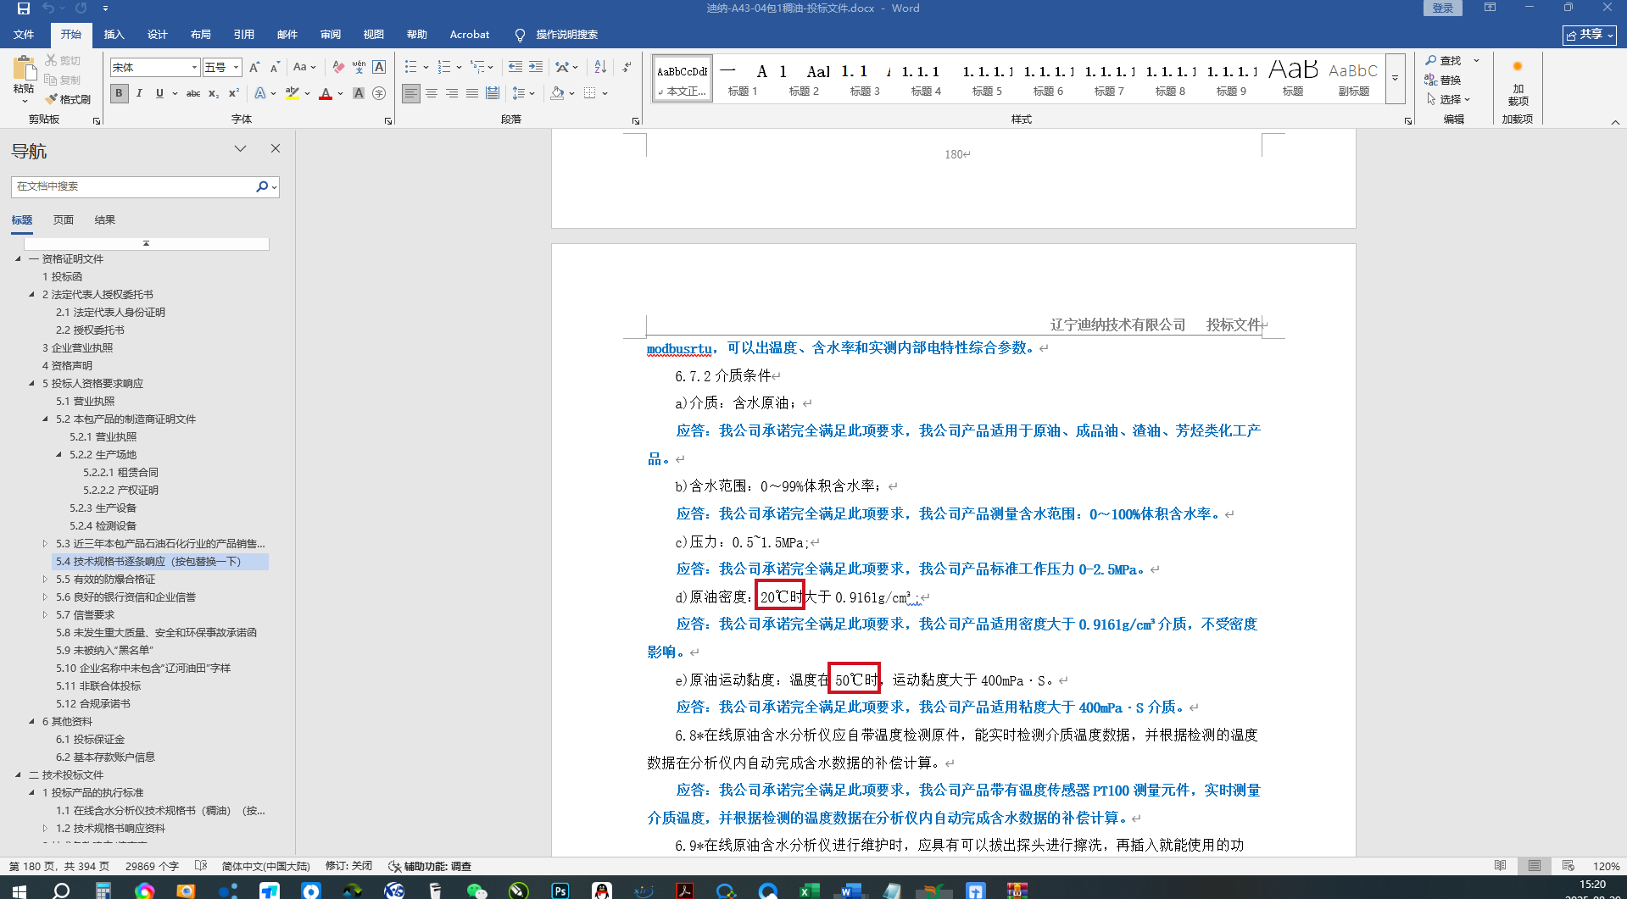
Task: Open the Font dialog launcher
Action: [388, 120]
